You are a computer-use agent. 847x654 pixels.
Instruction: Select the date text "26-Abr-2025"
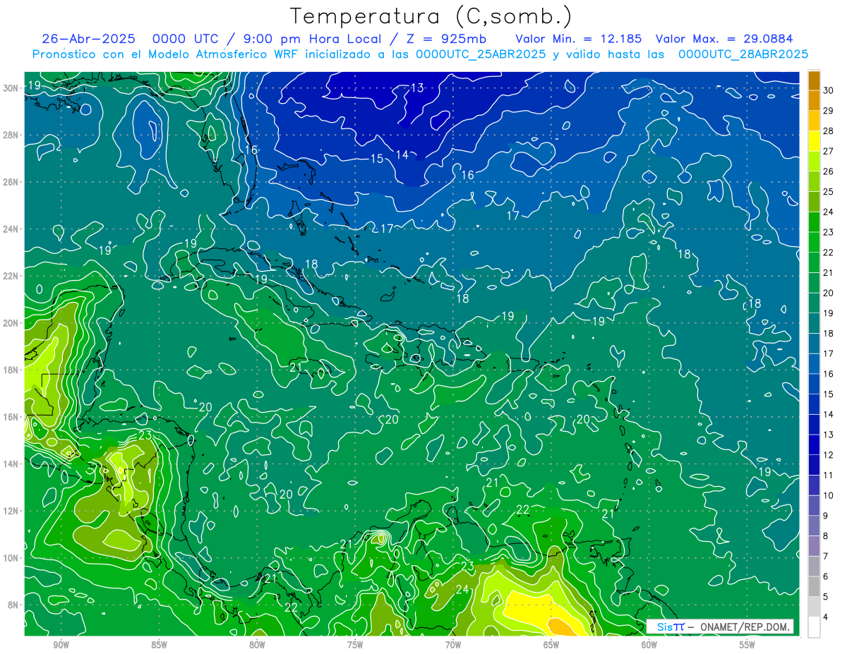click(90, 39)
